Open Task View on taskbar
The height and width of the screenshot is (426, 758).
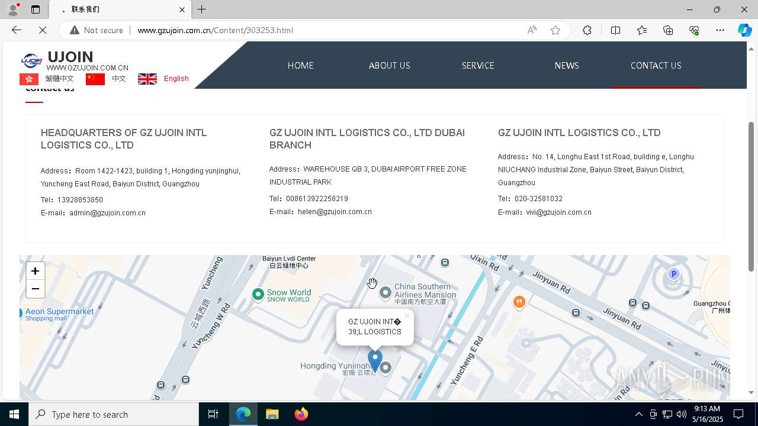[213, 414]
